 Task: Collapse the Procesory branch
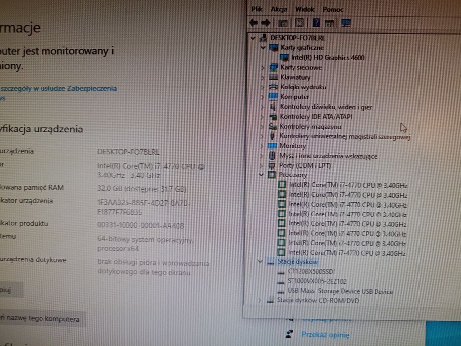click(x=261, y=175)
